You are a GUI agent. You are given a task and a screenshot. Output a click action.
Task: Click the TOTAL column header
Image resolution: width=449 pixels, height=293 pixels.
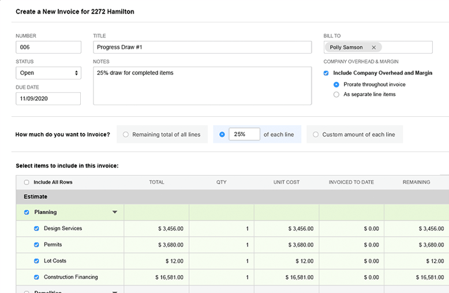click(x=156, y=182)
